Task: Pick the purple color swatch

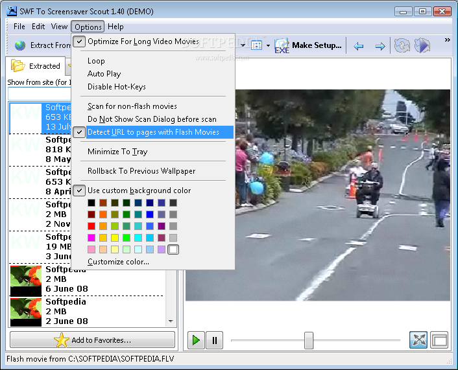Action: pyautogui.click(x=162, y=226)
